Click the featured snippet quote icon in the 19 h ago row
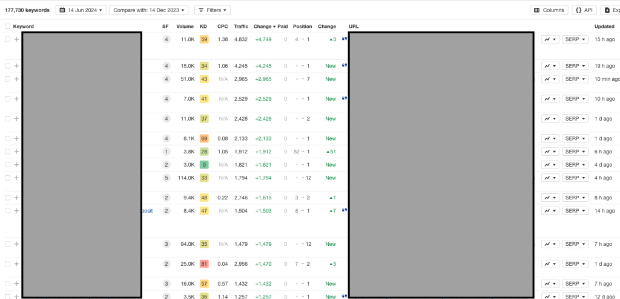This screenshot has width=620, height=299. click(344, 65)
